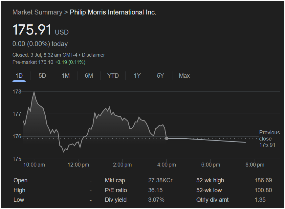Click the 186.69 52-week high value
The height and width of the screenshot is (209, 285).
pyautogui.click(x=263, y=180)
